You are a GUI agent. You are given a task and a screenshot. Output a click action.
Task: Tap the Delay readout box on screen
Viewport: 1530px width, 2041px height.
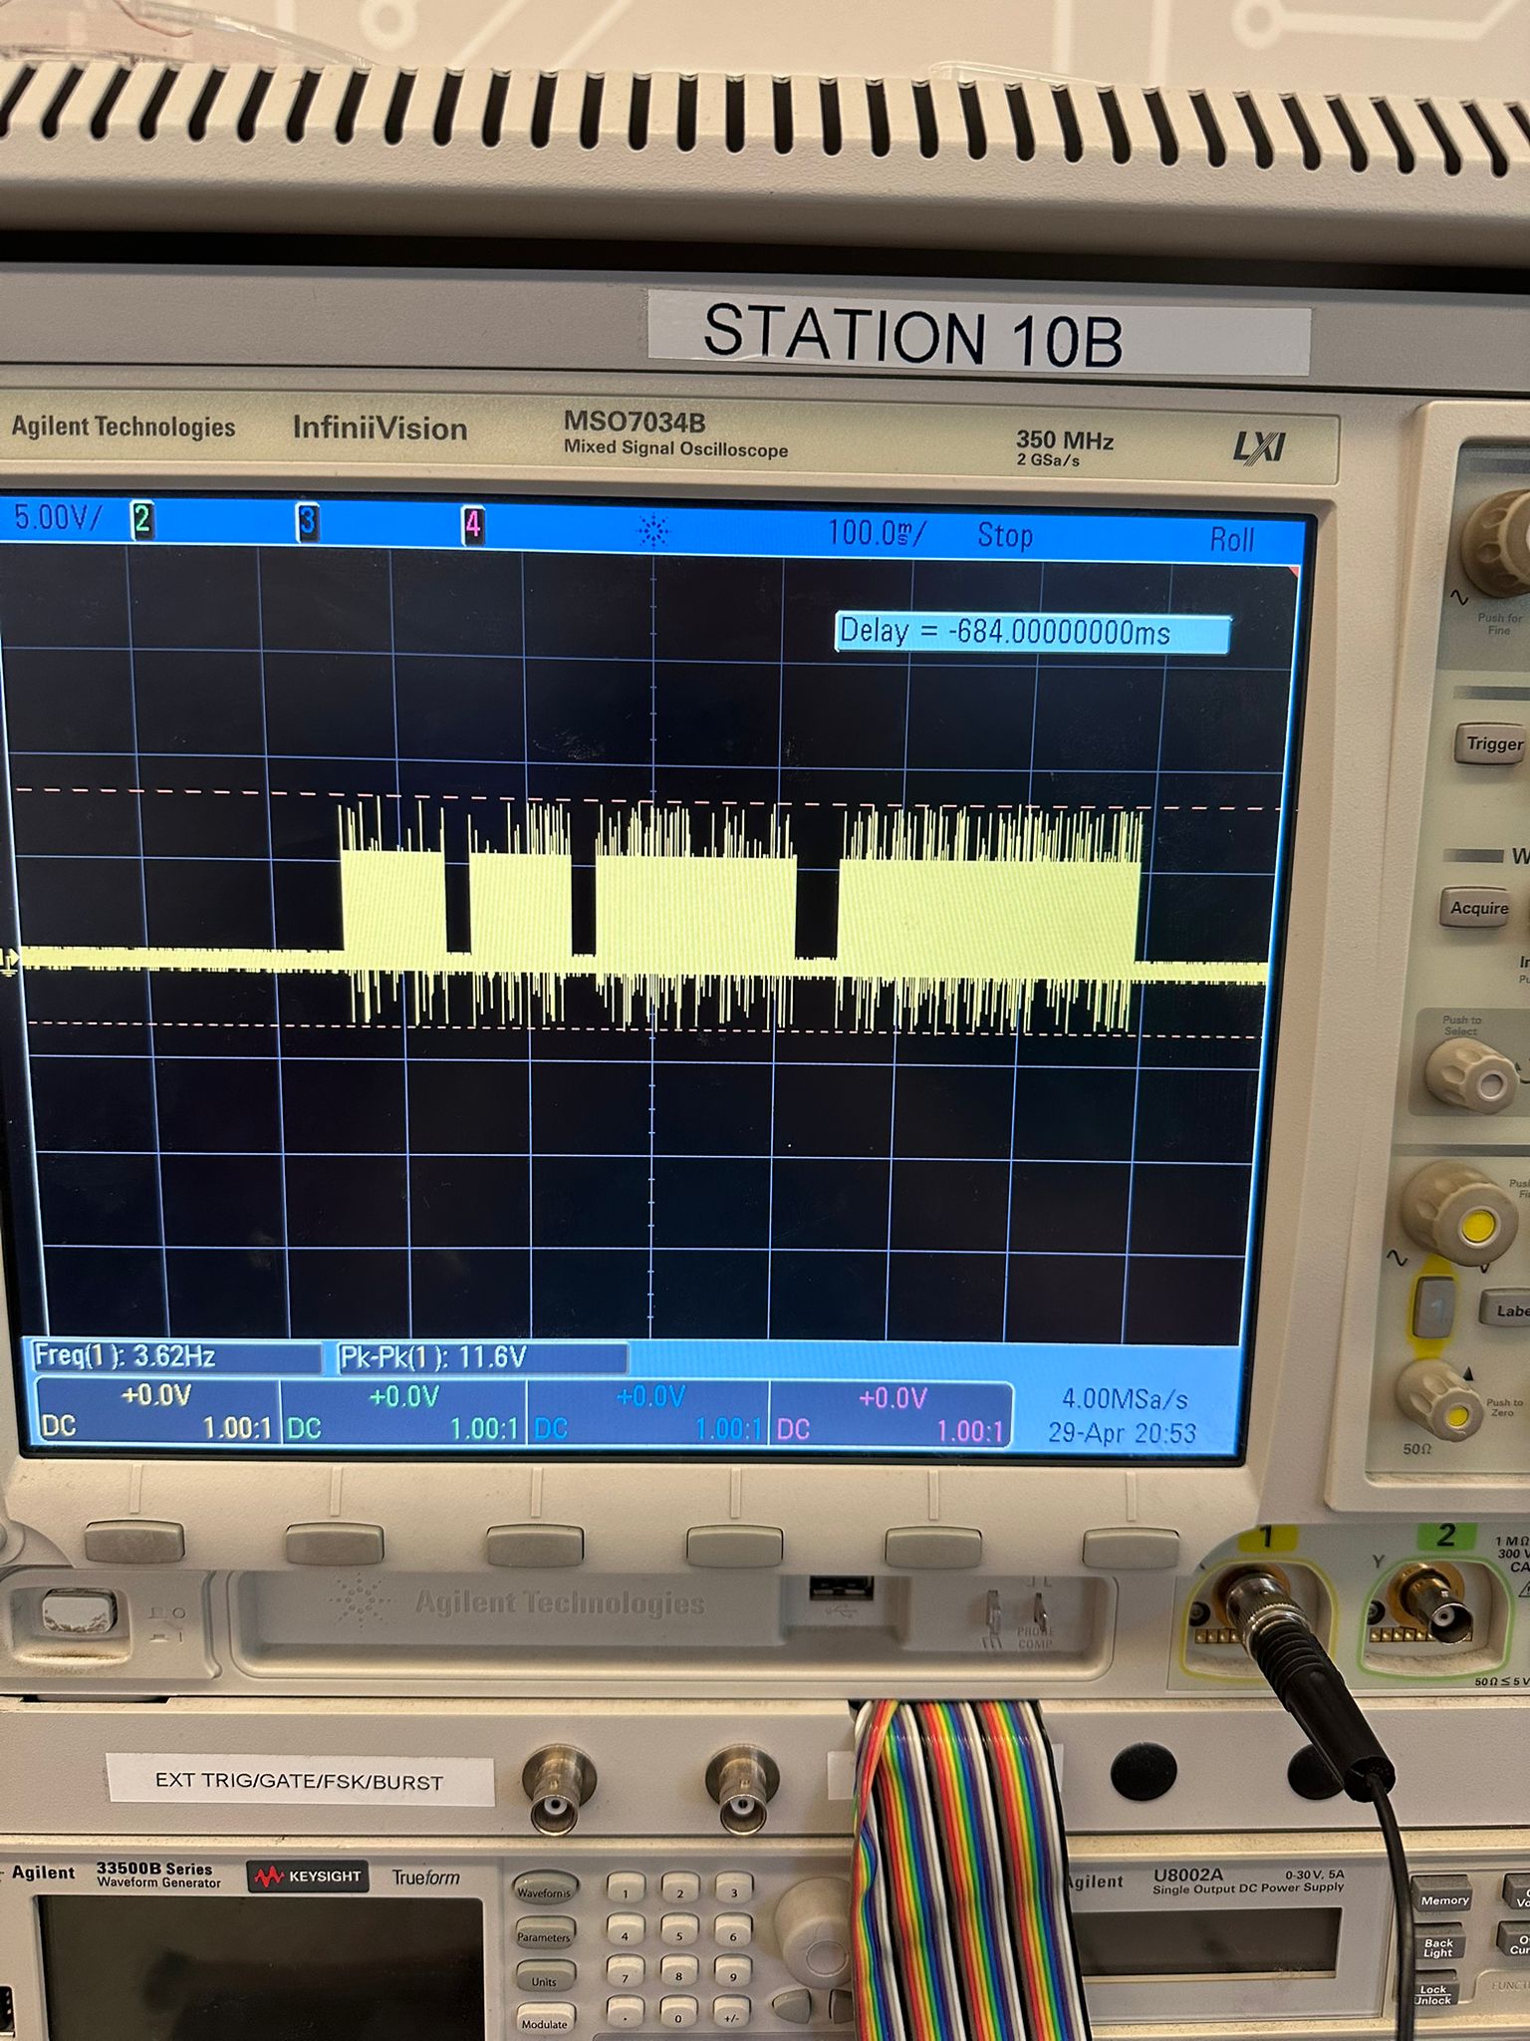(1032, 634)
